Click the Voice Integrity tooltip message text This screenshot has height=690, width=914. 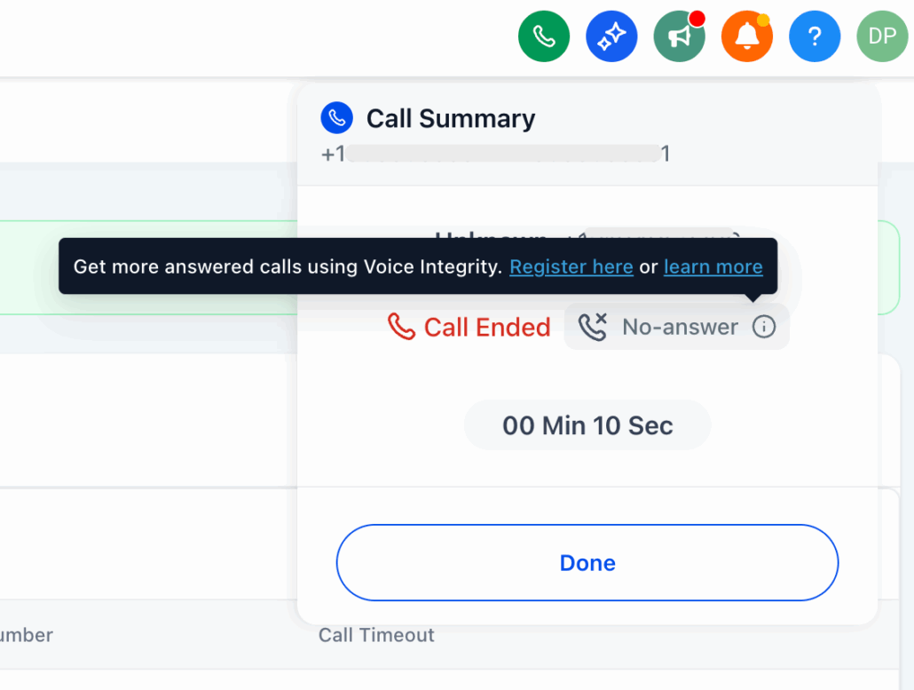(288, 266)
